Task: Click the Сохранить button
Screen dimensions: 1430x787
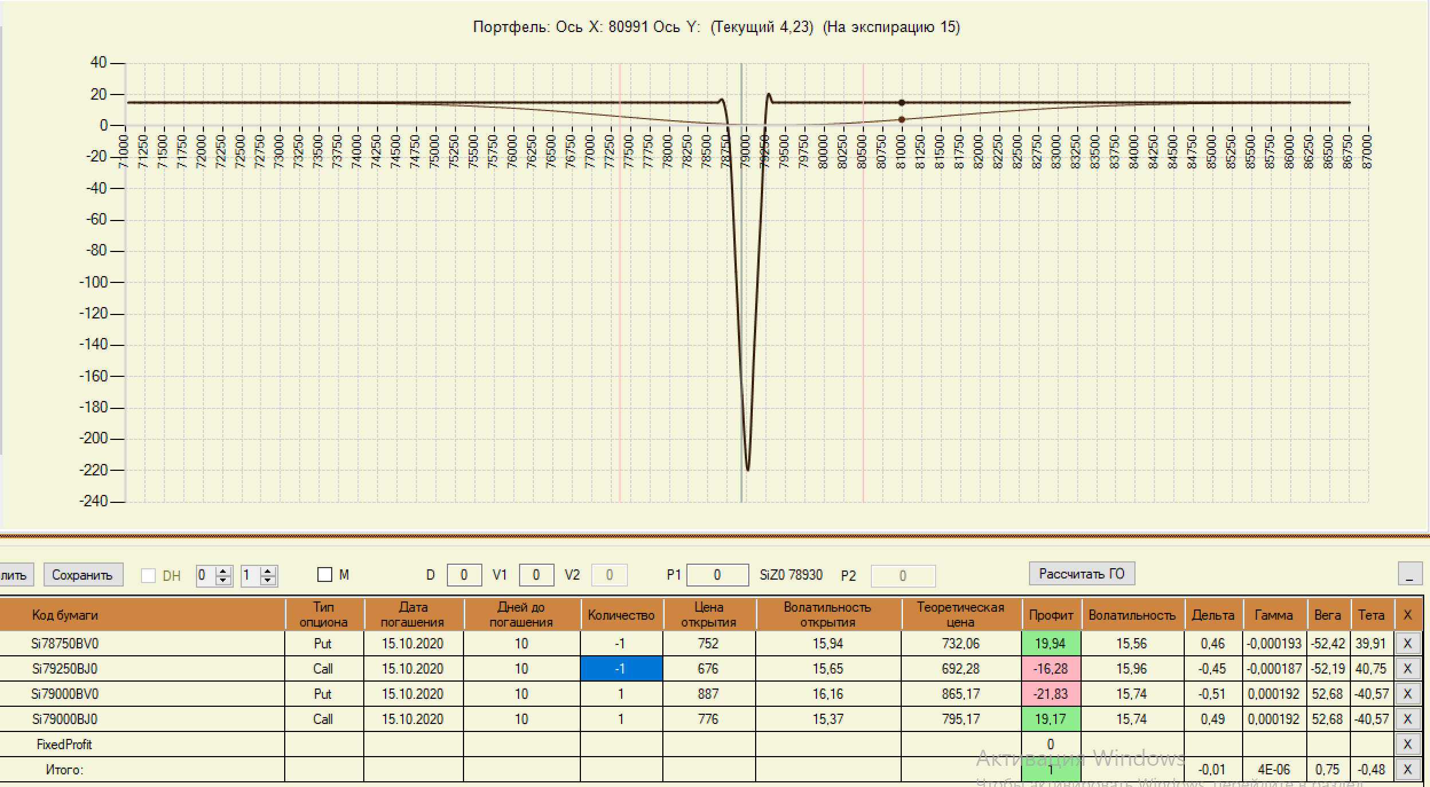Action: [82, 575]
